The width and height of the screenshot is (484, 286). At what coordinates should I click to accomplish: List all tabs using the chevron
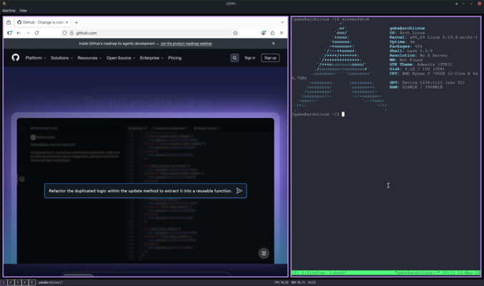(x=282, y=22)
